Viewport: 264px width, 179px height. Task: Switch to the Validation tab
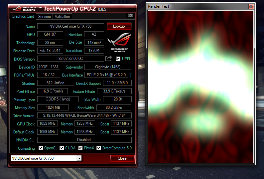coord(62,17)
